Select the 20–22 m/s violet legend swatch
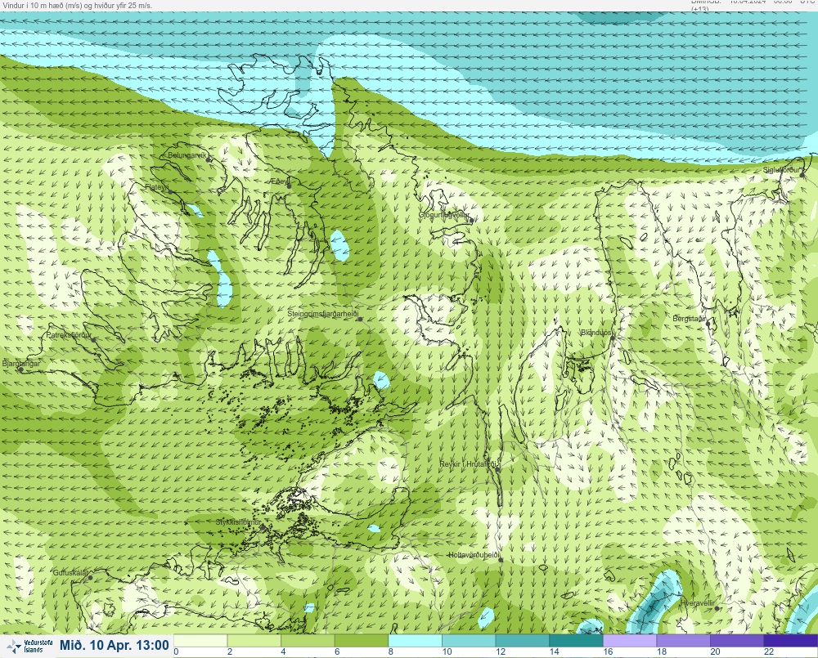The height and width of the screenshot is (658, 818). pos(738,640)
